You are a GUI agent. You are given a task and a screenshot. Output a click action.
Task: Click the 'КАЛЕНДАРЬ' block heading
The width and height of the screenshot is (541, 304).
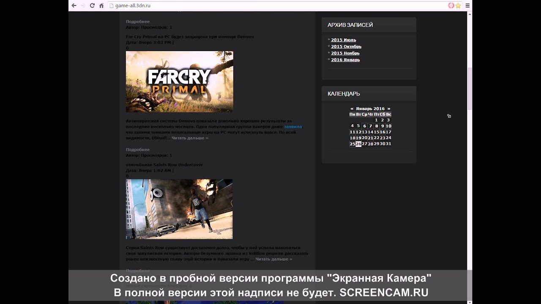tap(344, 94)
